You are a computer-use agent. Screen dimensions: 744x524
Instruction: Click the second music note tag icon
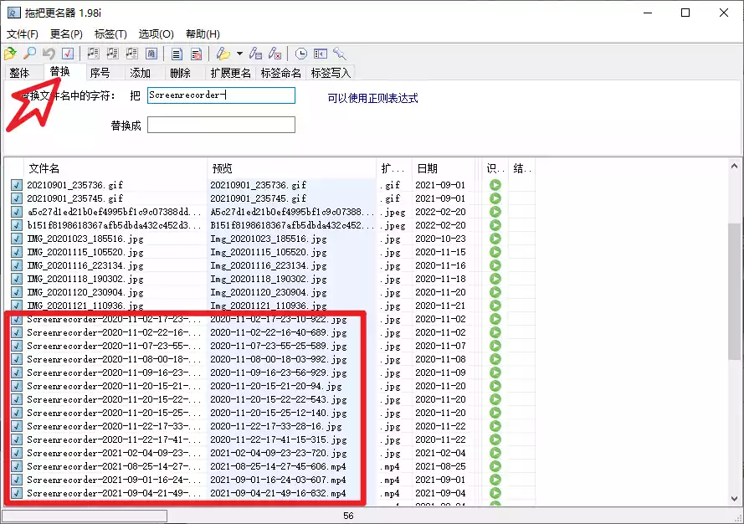point(112,54)
